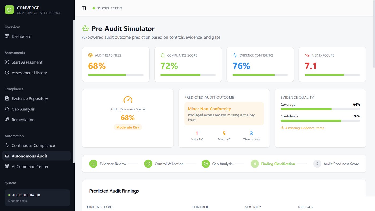This screenshot has height=211, width=375.
Task: Click the Evidence Review step label
Action: [x=113, y=164]
